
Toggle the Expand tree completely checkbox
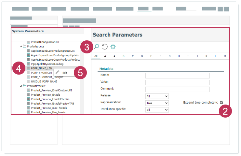[x=221, y=102]
